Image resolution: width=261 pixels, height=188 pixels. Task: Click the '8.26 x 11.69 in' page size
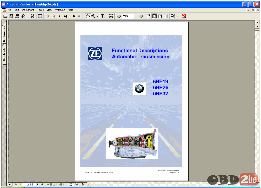click(56, 185)
